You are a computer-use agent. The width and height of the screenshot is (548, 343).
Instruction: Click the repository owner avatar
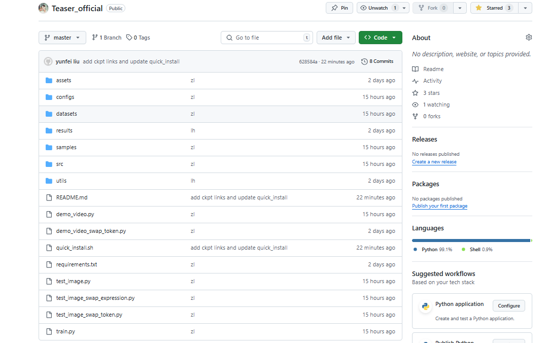coord(43,8)
